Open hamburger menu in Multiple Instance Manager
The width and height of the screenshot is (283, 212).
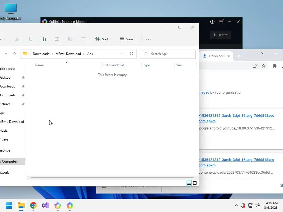pyautogui.click(x=221, y=22)
